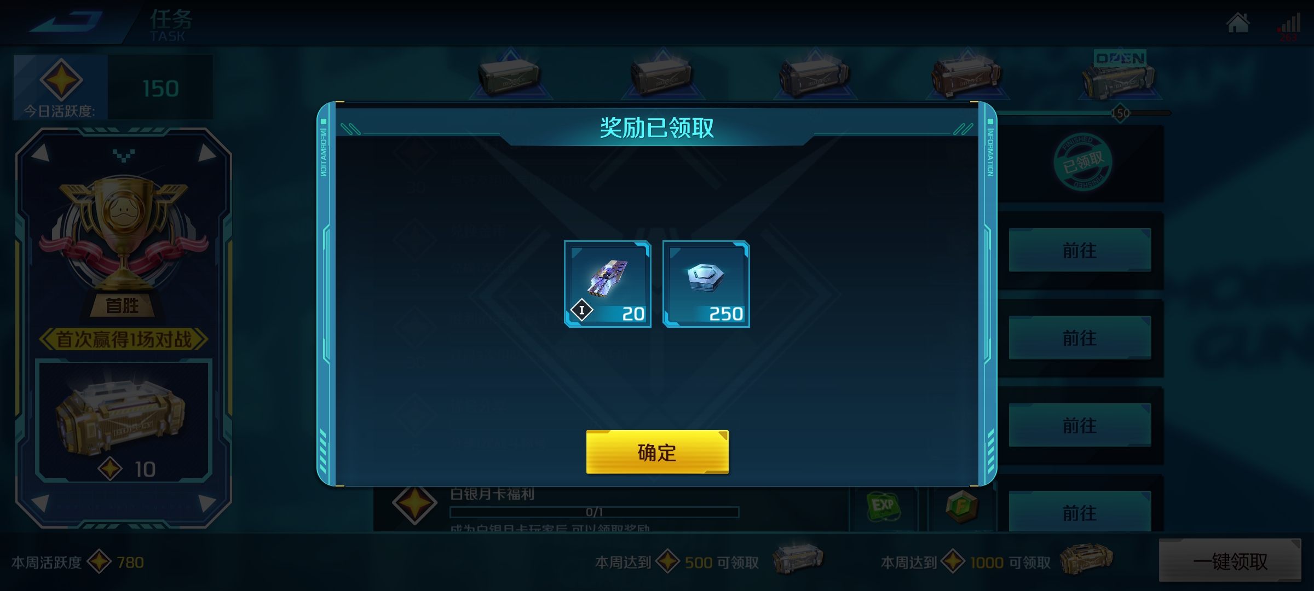Select the weapon reward icon showing 20

(608, 284)
